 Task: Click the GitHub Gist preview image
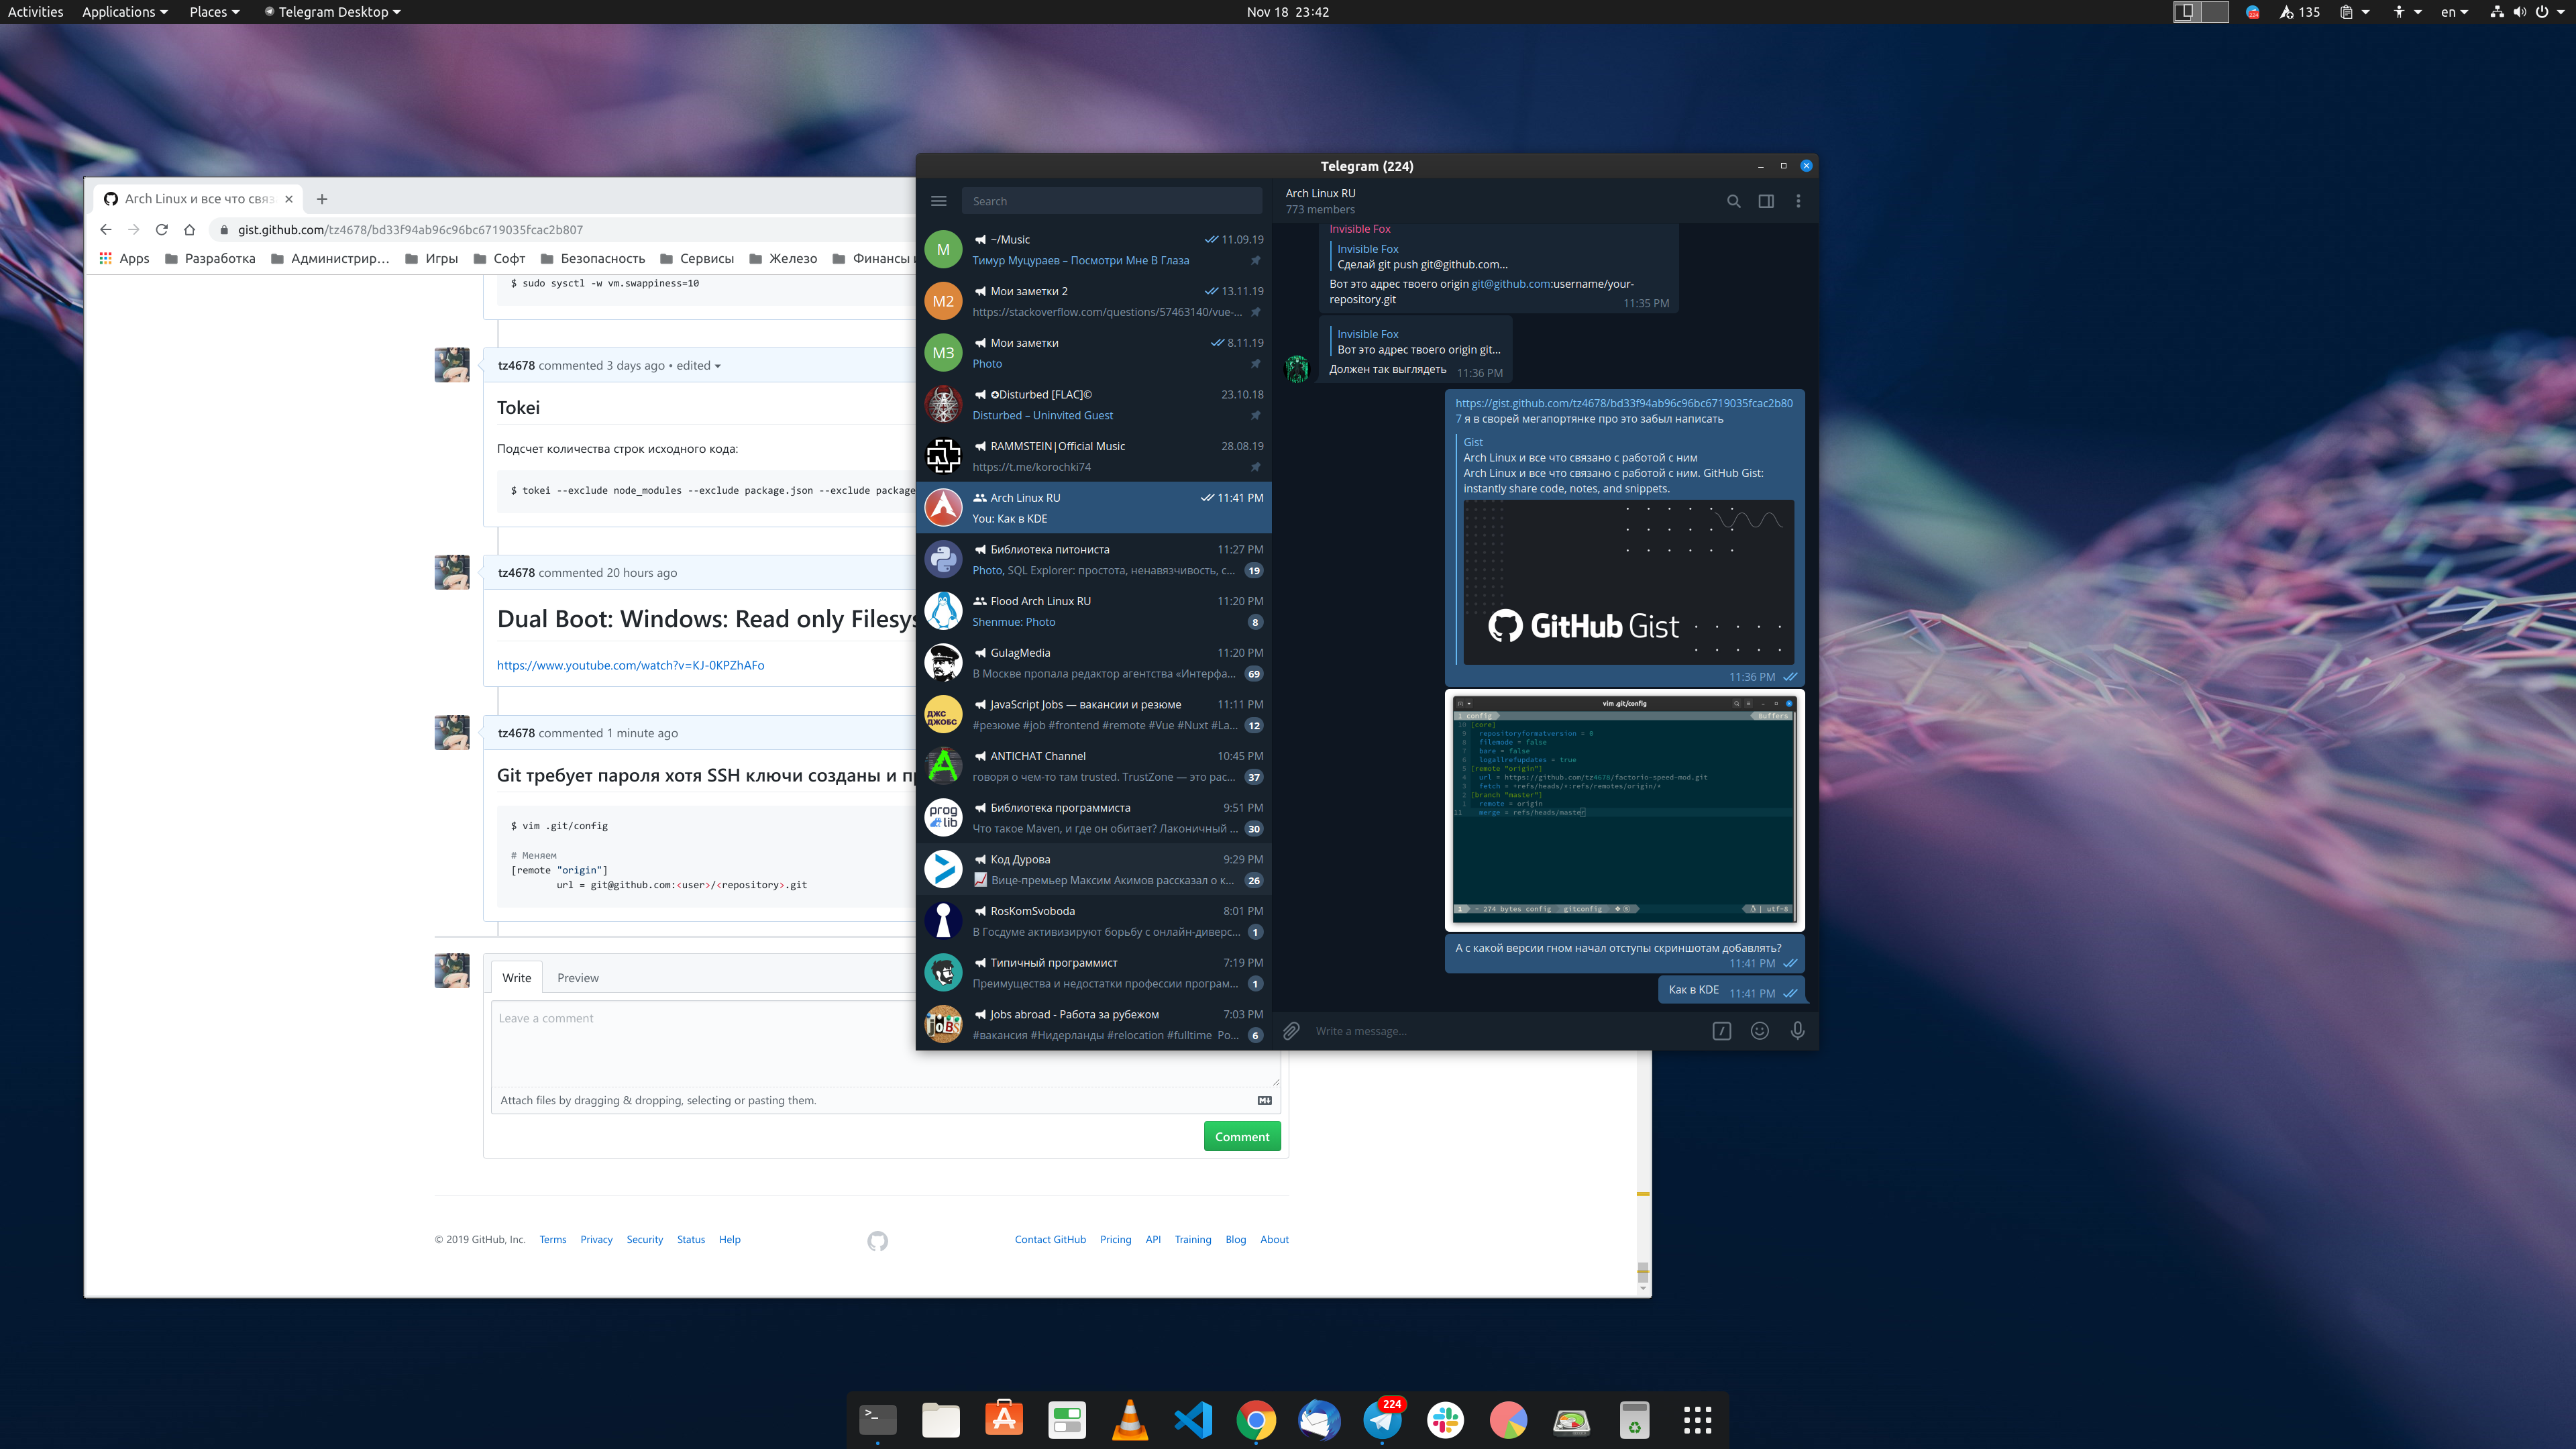tap(1628, 582)
